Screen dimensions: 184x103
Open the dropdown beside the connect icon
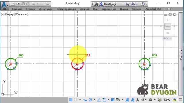[136, 4]
